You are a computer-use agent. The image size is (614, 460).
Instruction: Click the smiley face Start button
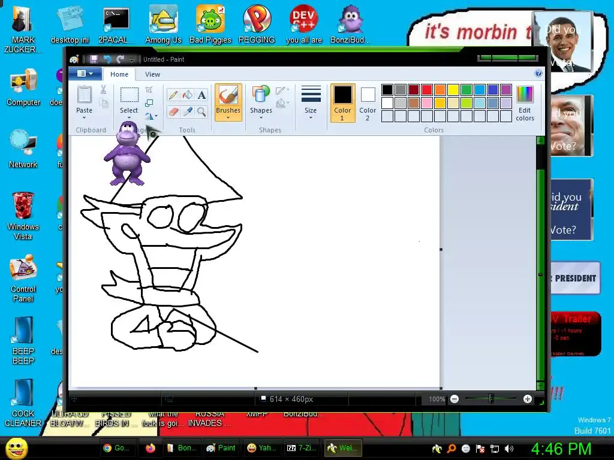(16, 448)
